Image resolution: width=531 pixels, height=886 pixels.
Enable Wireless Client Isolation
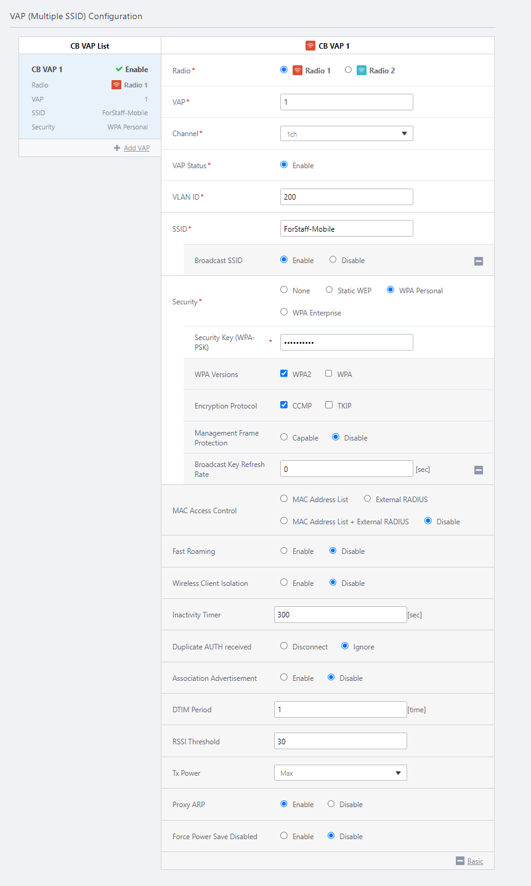click(x=284, y=582)
